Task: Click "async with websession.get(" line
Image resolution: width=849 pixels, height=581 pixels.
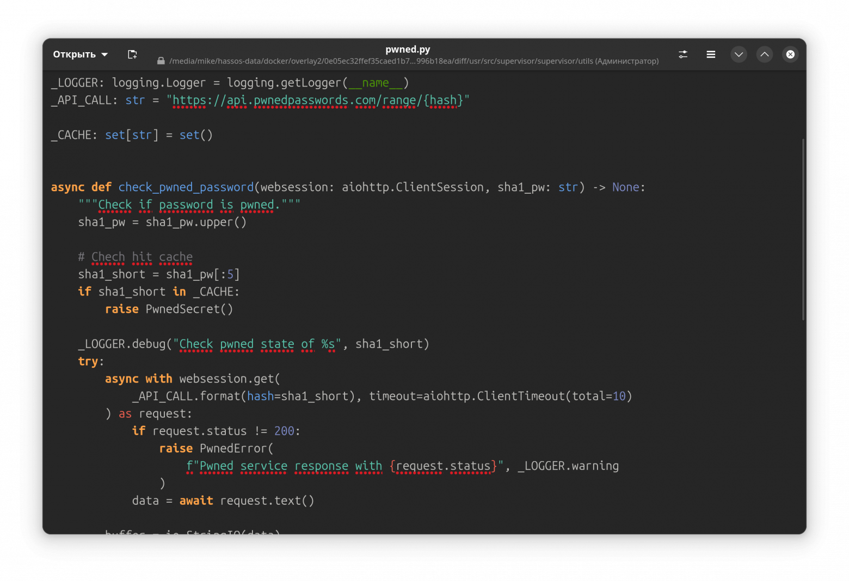Action: click(x=193, y=379)
